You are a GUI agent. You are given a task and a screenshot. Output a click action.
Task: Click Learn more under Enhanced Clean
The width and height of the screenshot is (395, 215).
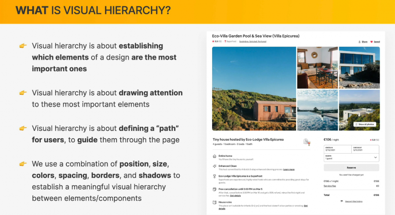coord(289,169)
